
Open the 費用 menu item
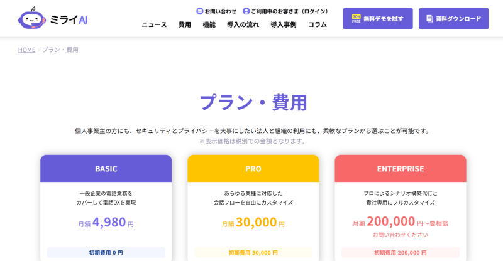(185, 25)
